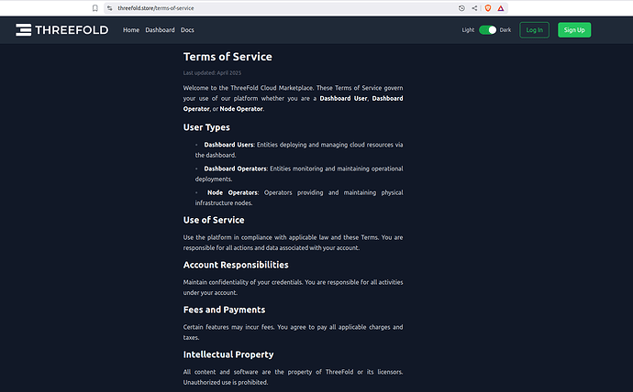Click the 'Intellectual Property' heading
The image size is (633, 392).
coord(228,354)
